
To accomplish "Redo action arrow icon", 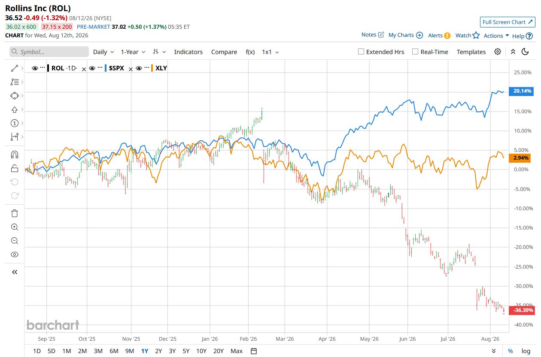I will pyautogui.click(x=14, y=196).
